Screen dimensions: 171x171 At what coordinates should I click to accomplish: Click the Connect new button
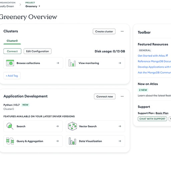pyautogui.click(x=105, y=97)
